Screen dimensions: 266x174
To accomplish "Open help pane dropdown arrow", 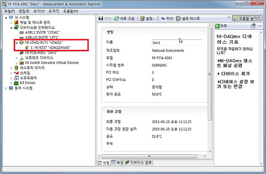I will [x=260, y=26].
